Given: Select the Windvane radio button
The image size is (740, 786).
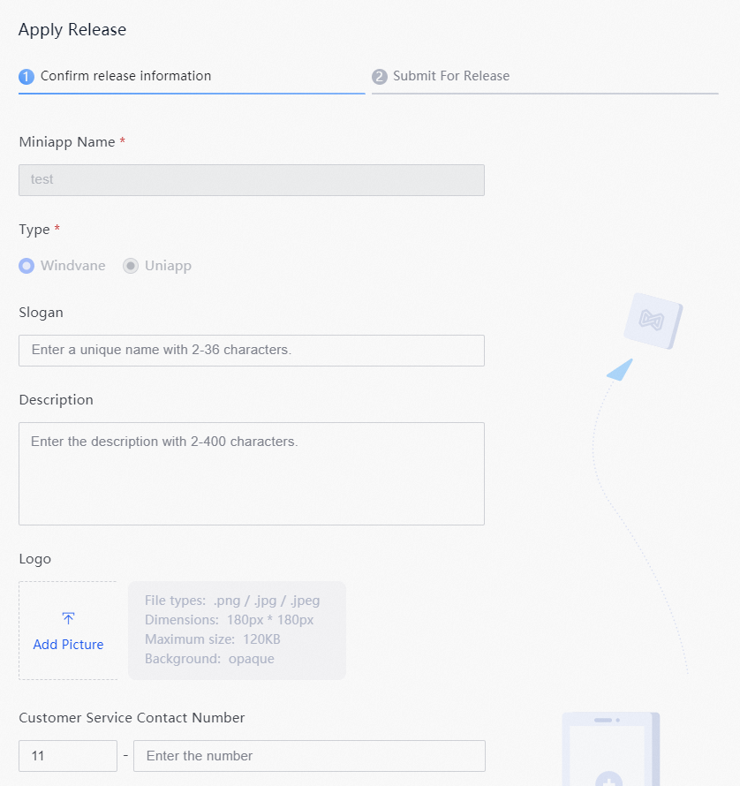Looking at the screenshot, I should pyautogui.click(x=26, y=266).
